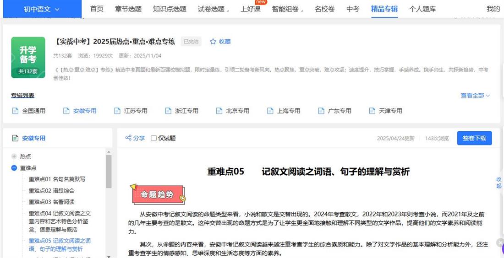Screen dimensions: 504x258
Task: Open the 全国通用 document icon
Action: [x=15, y=111]
